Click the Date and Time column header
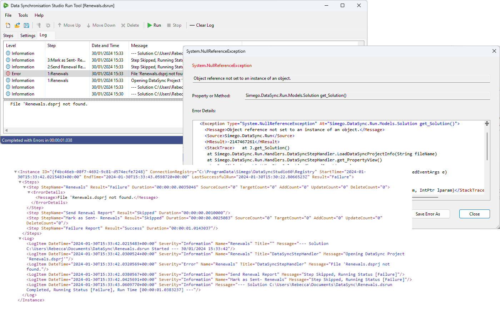Screen dimensions: 500x312 pos(109,46)
